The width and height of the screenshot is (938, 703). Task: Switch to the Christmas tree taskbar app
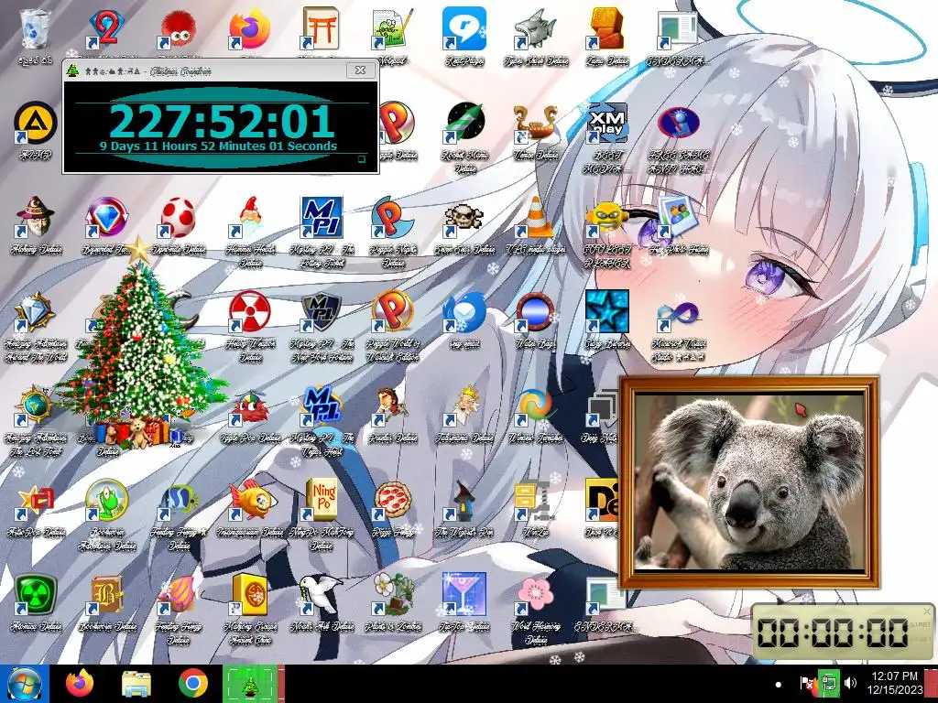[x=250, y=684]
